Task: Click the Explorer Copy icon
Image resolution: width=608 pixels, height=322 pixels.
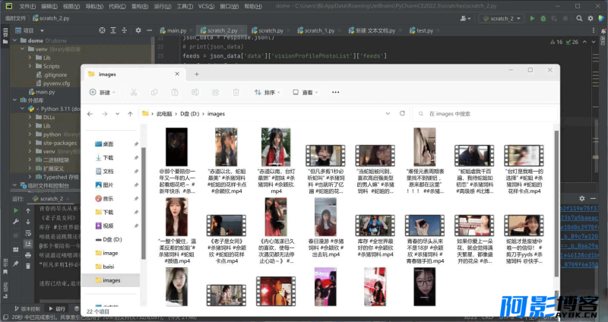Action: [154, 92]
